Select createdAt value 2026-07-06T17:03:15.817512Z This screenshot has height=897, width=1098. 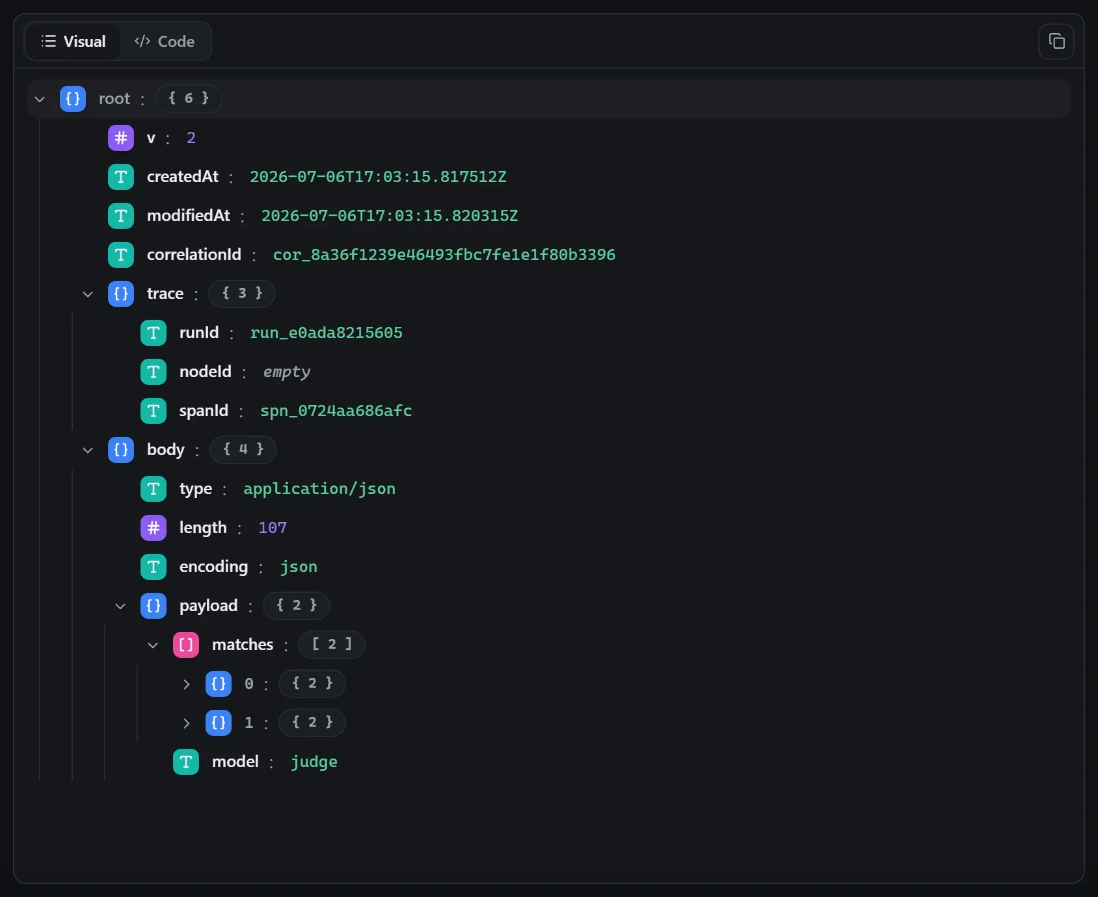pyautogui.click(x=378, y=177)
